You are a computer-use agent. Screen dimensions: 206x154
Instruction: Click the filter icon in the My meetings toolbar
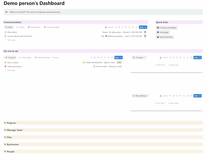tap(170, 96)
